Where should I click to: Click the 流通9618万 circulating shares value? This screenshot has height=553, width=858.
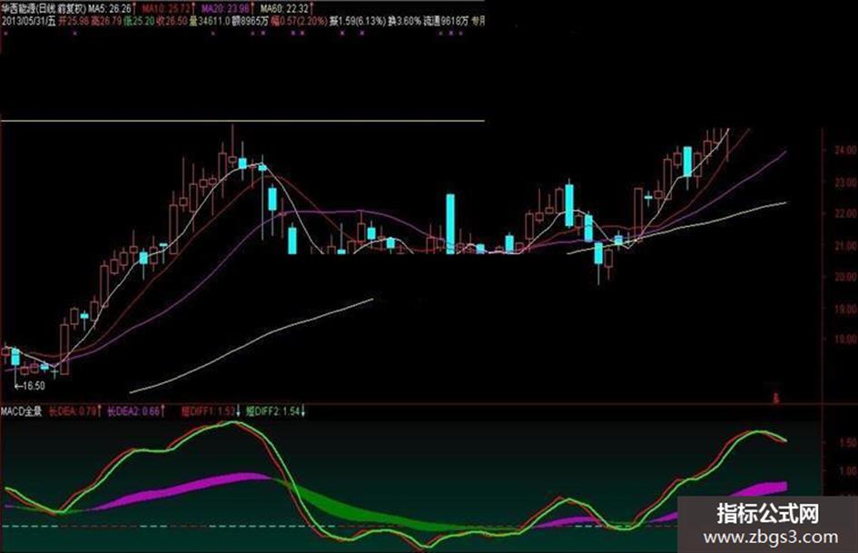447,22
